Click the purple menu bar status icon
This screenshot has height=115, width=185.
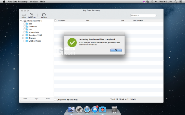[x=144, y=2]
